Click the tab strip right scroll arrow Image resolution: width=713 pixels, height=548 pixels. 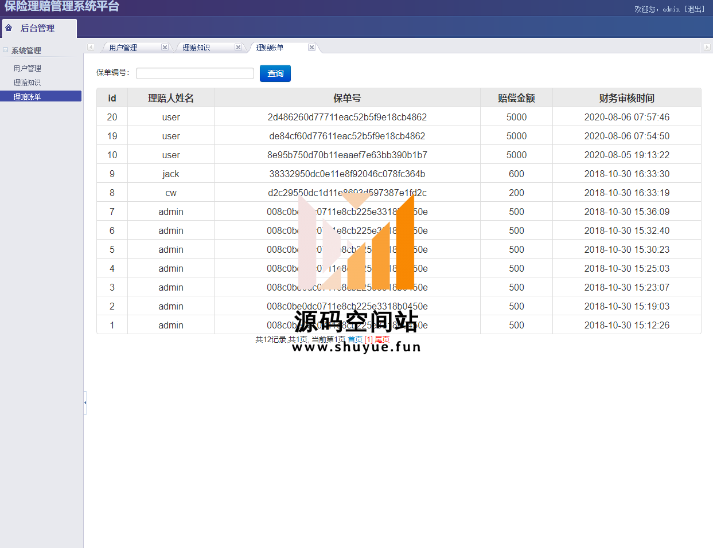point(707,47)
